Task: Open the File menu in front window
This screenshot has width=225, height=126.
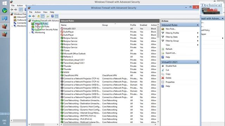Action: 31,12
